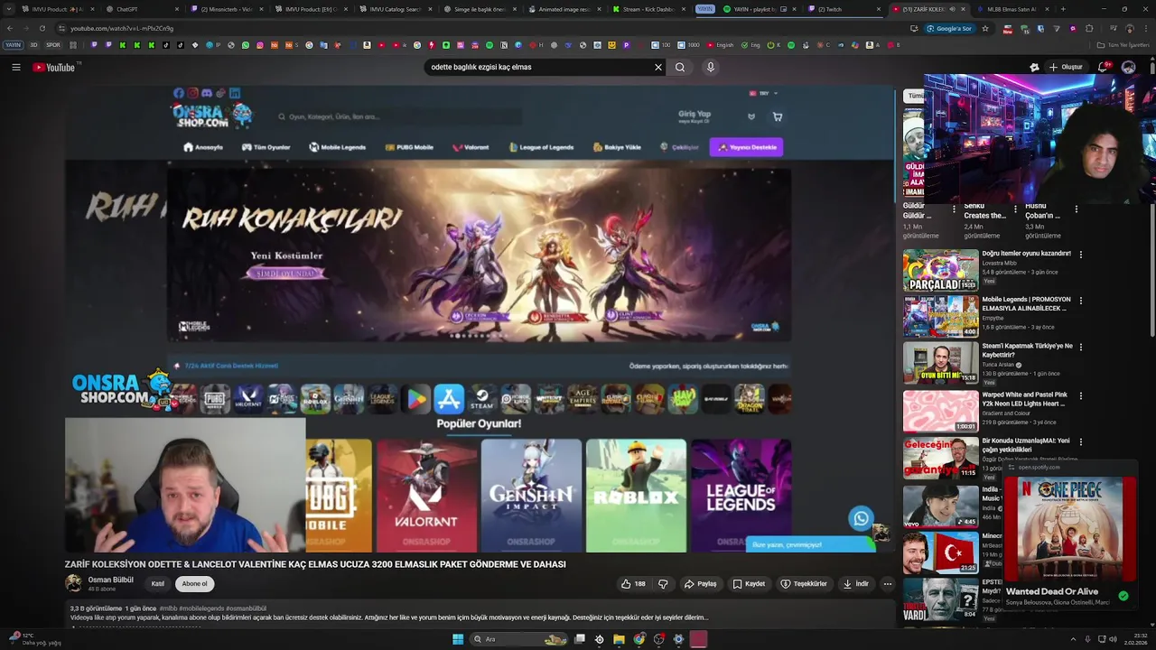Reload the page with refresh icon
Viewport: 1156px width, 650px height.
(x=42, y=28)
